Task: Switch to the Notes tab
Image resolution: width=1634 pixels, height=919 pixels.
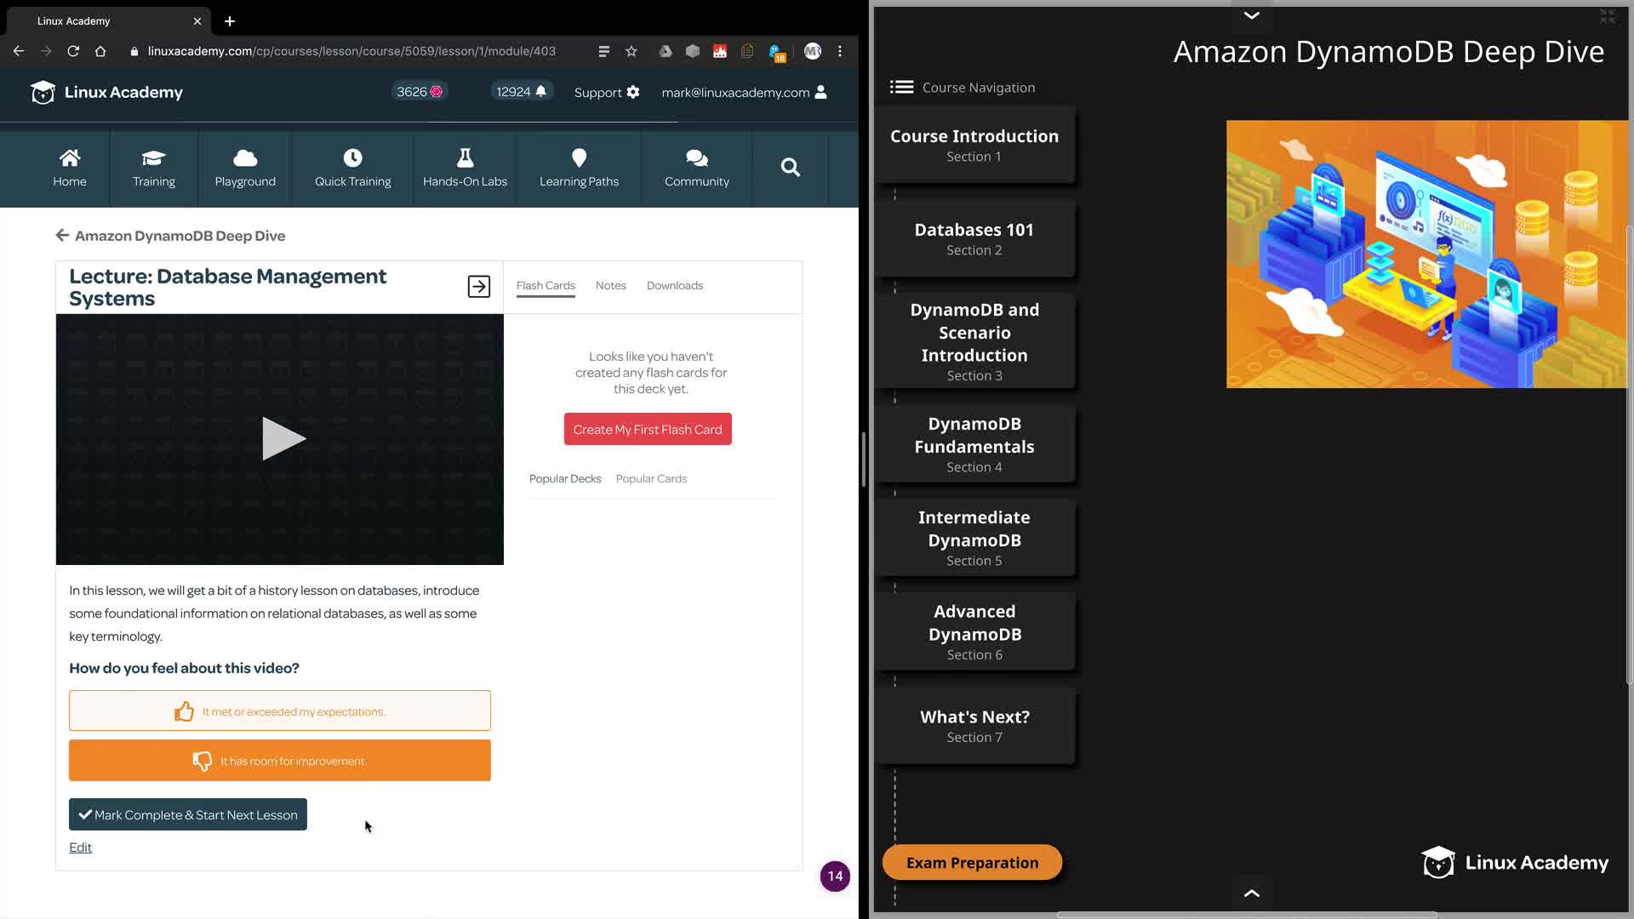Action: coord(610,286)
